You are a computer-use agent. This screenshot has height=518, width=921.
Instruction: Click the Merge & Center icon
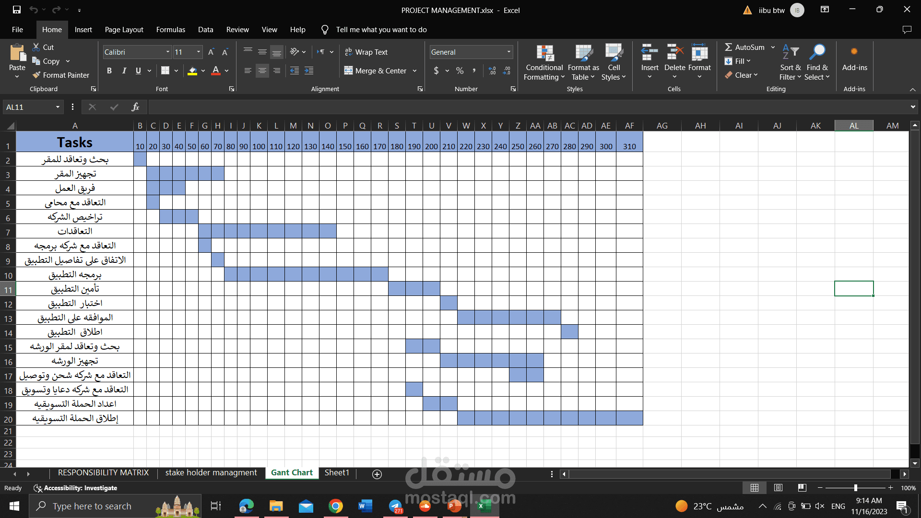tap(349, 71)
